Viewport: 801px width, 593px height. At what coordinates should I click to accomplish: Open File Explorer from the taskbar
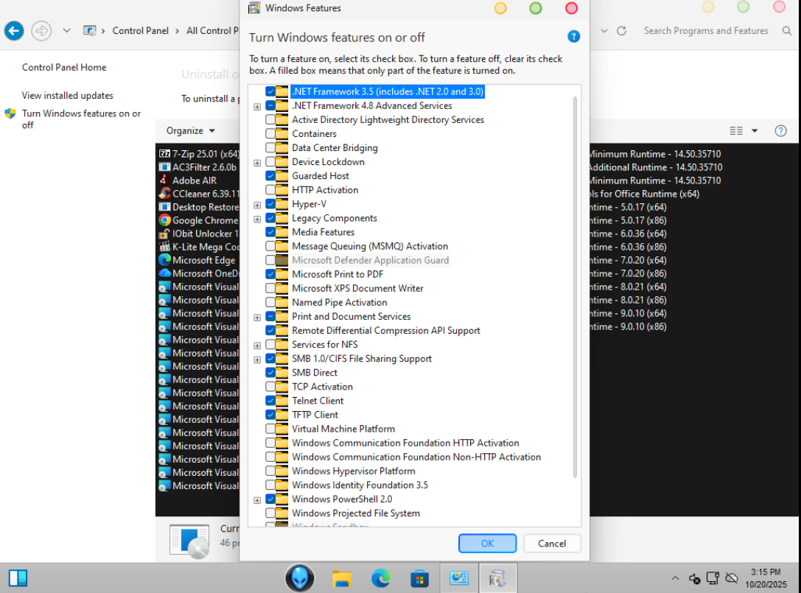[x=341, y=578]
